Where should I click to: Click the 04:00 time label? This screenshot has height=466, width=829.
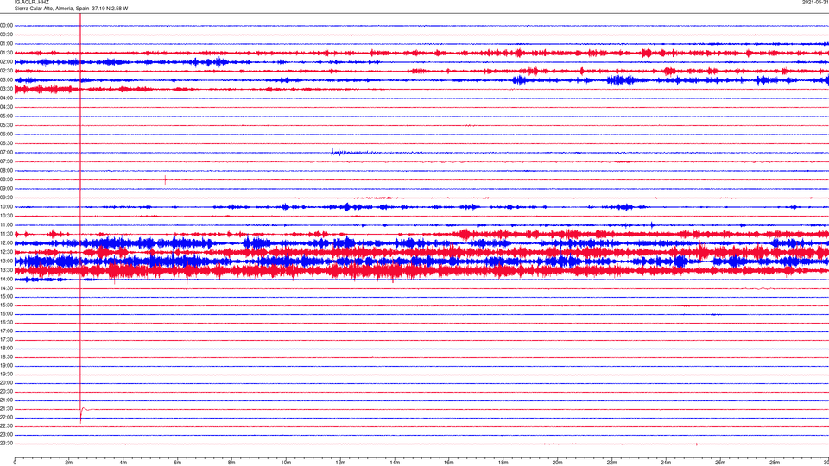(6, 98)
